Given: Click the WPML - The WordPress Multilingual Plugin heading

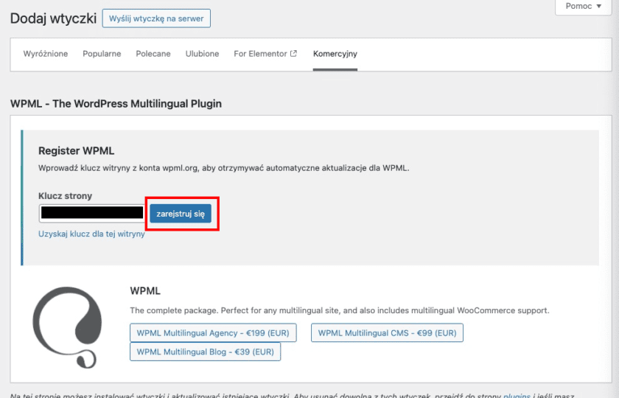Looking at the screenshot, I should pos(116,104).
